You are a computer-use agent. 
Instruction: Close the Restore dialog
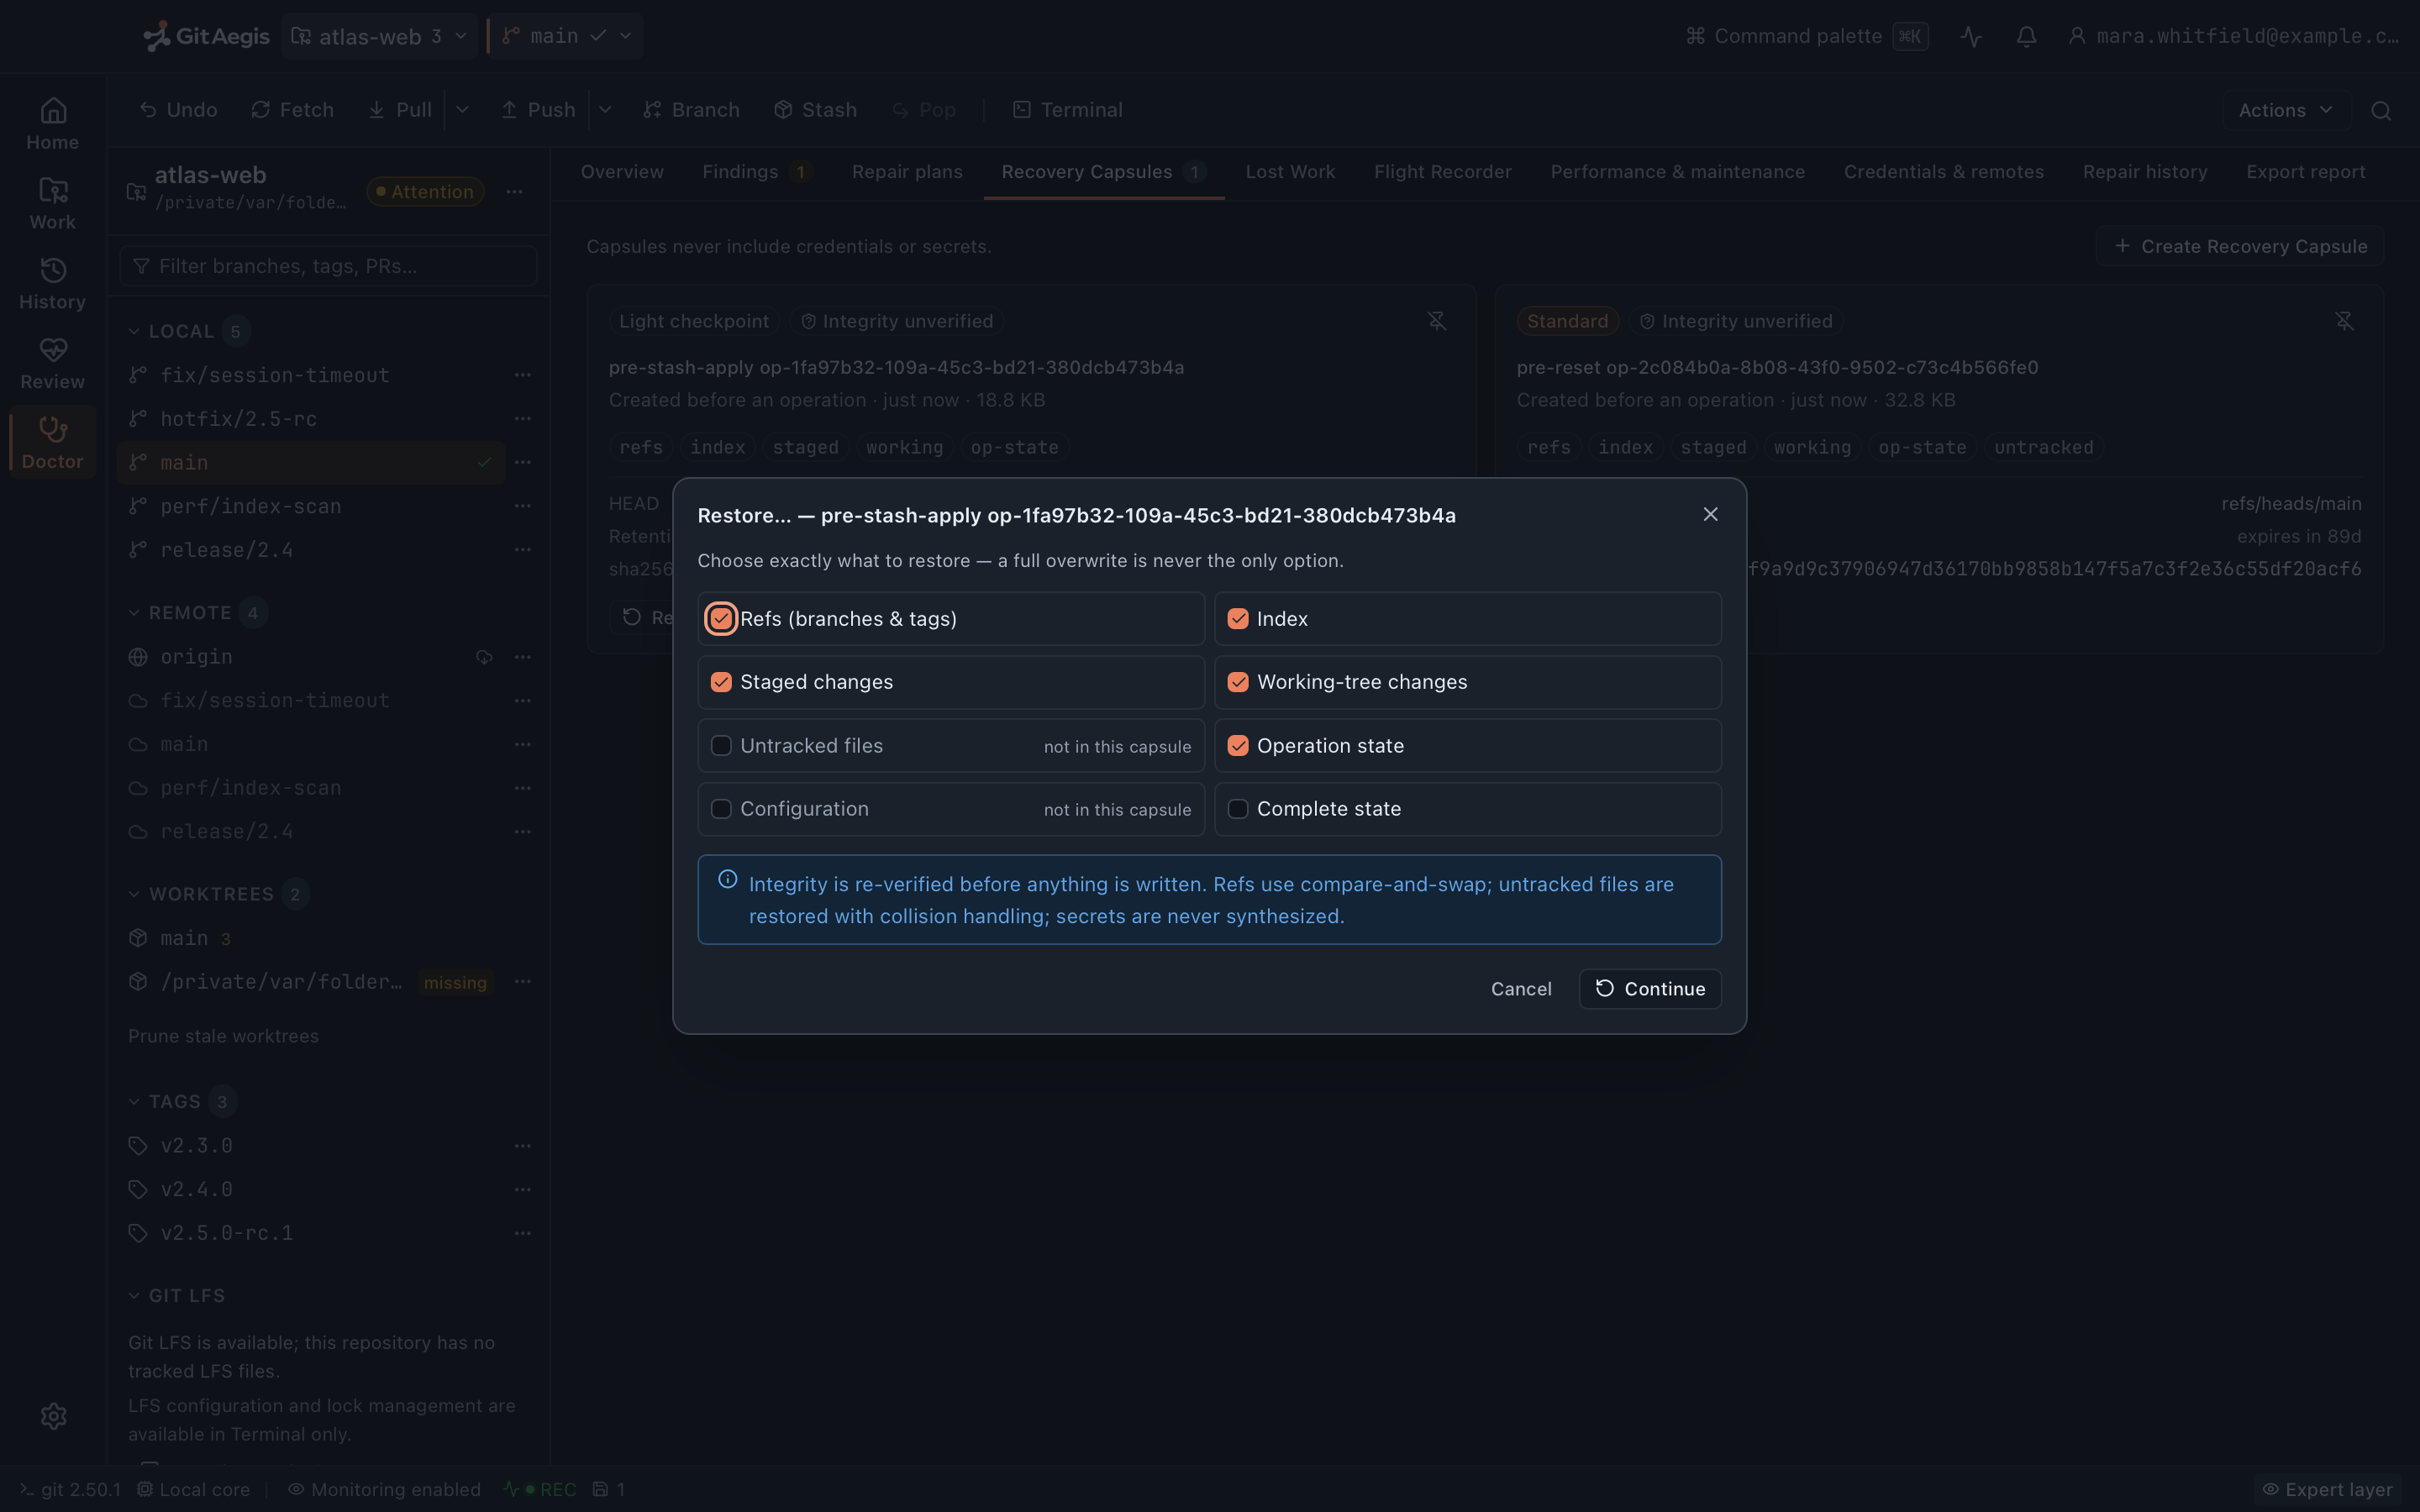[x=1710, y=514]
